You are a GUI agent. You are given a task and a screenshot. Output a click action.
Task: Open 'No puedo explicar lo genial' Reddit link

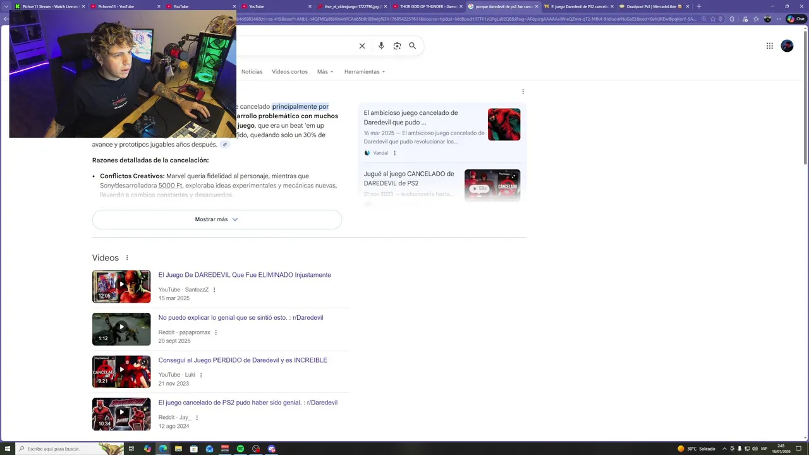point(241,318)
